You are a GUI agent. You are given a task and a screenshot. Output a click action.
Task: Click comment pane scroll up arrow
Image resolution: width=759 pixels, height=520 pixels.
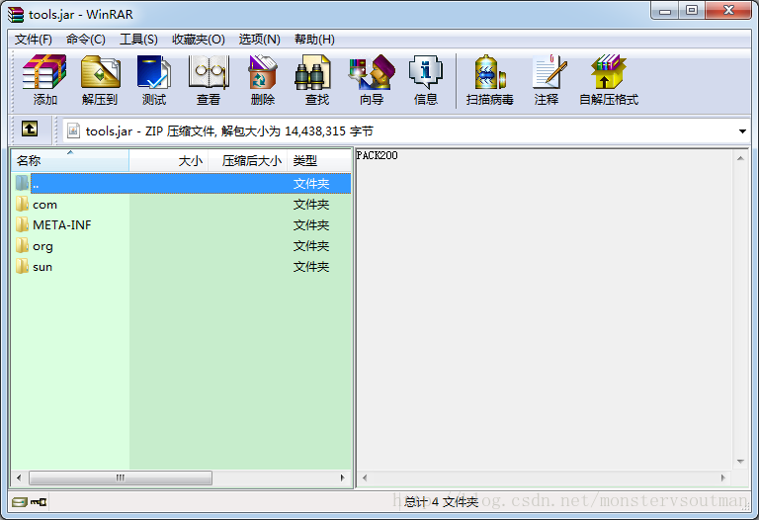(740, 158)
